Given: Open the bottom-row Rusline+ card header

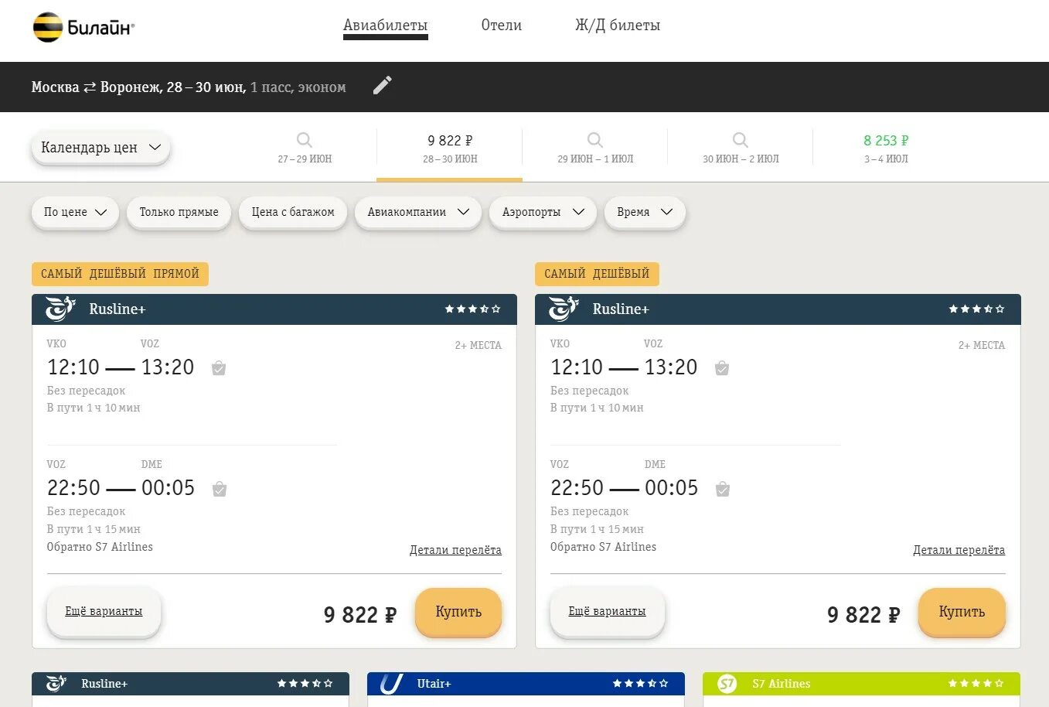Looking at the screenshot, I should click(x=190, y=684).
